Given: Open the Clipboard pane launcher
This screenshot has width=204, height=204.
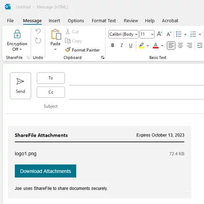Looking at the screenshot, I should tap(102, 58).
